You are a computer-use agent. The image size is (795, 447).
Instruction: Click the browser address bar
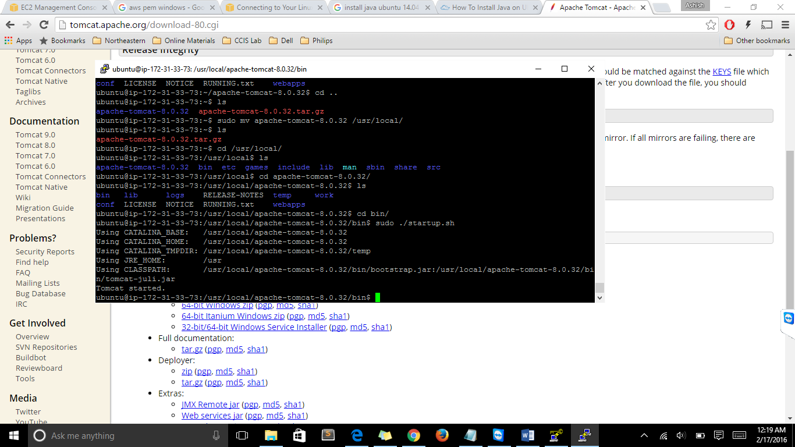click(378, 25)
